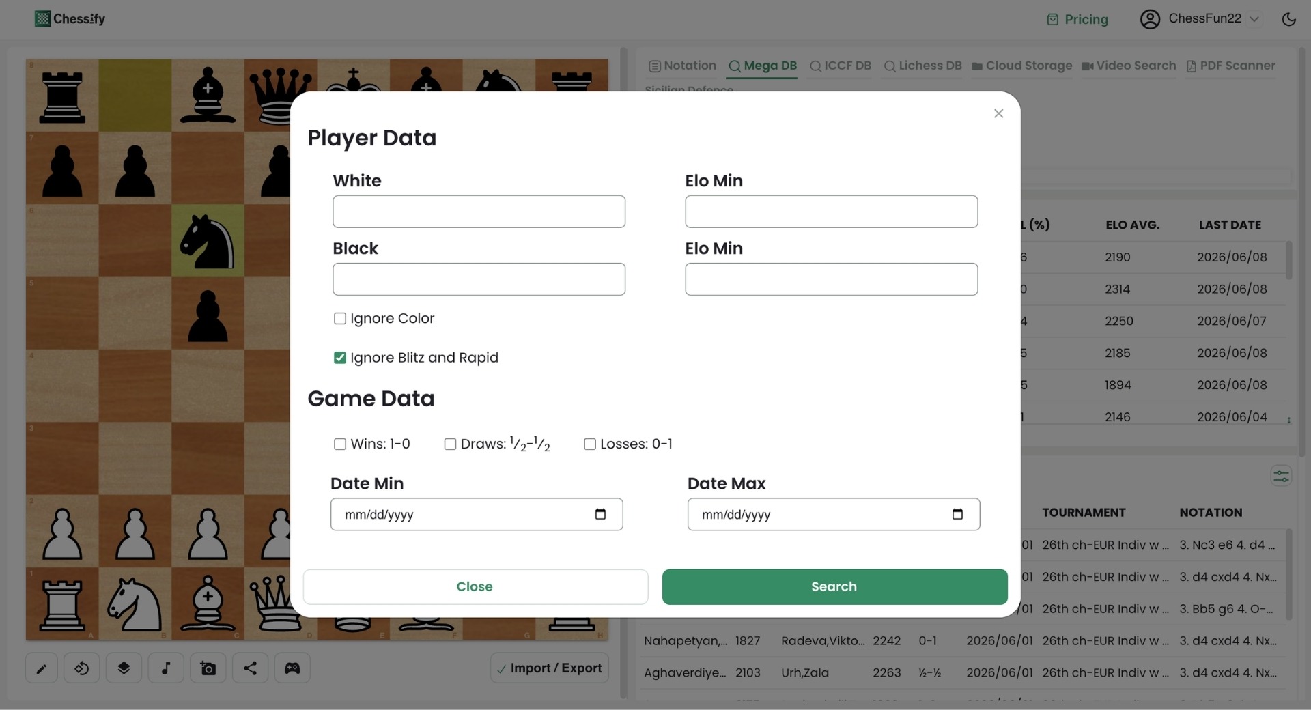
Task: Open the game filter sliders icon
Action: coord(1281,476)
